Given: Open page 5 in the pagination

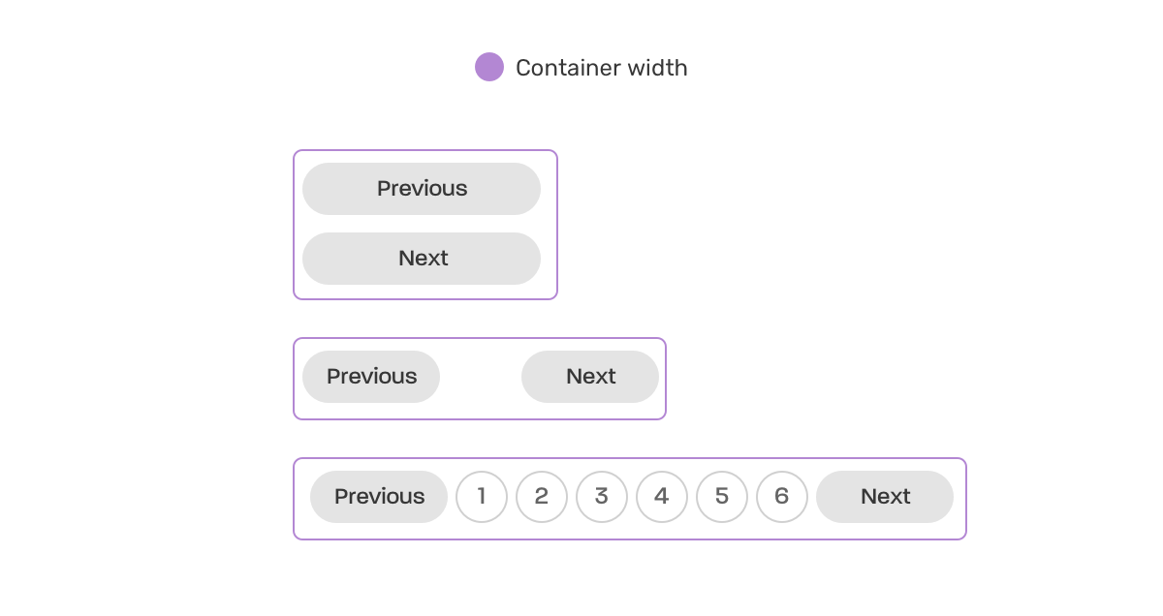Looking at the screenshot, I should pyautogui.click(x=722, y=497).
